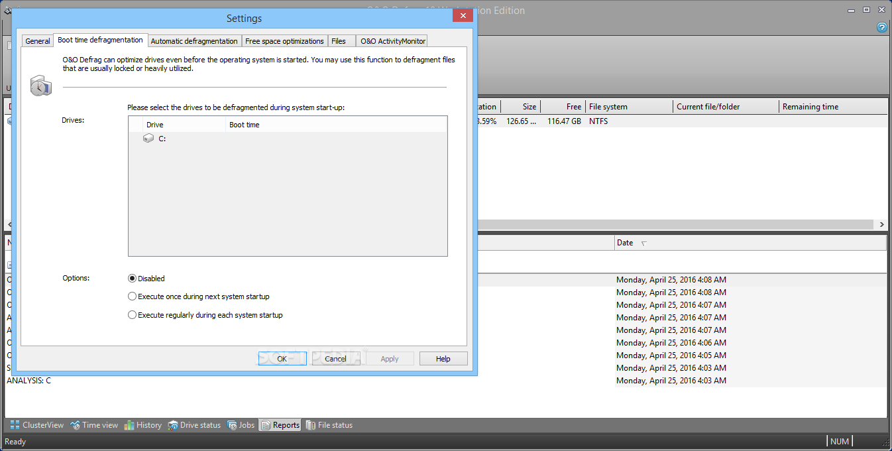
Task: Choose Execute once during next system startup
Action: pos(199,296)
